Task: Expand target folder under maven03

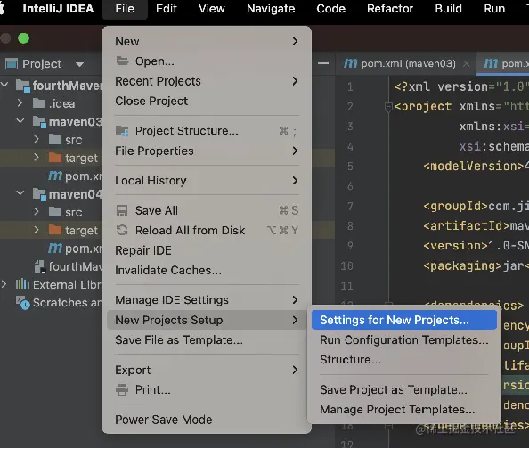Action: click(37, 157)
